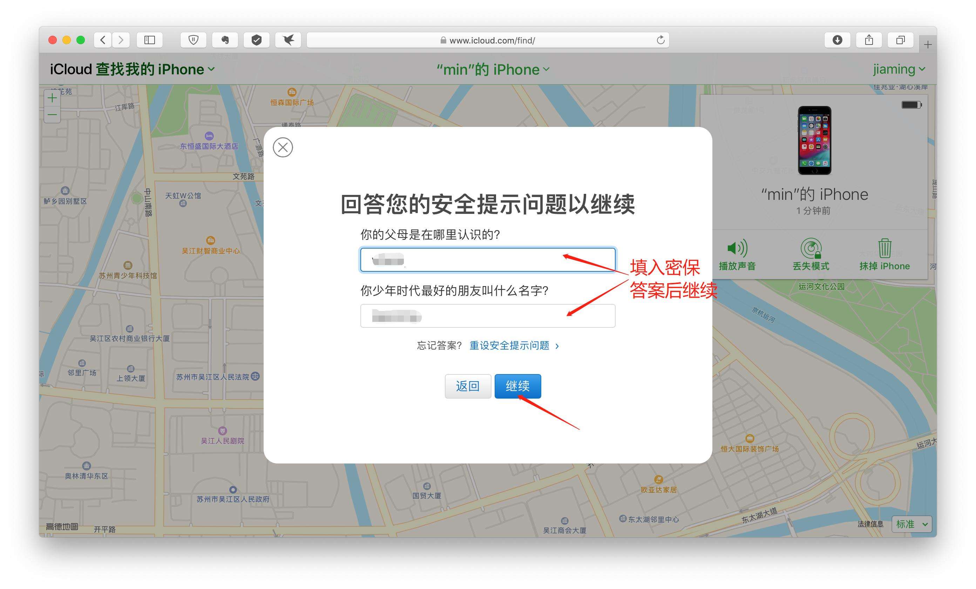Toggle the Safari sidebar button

coord(150,40)
